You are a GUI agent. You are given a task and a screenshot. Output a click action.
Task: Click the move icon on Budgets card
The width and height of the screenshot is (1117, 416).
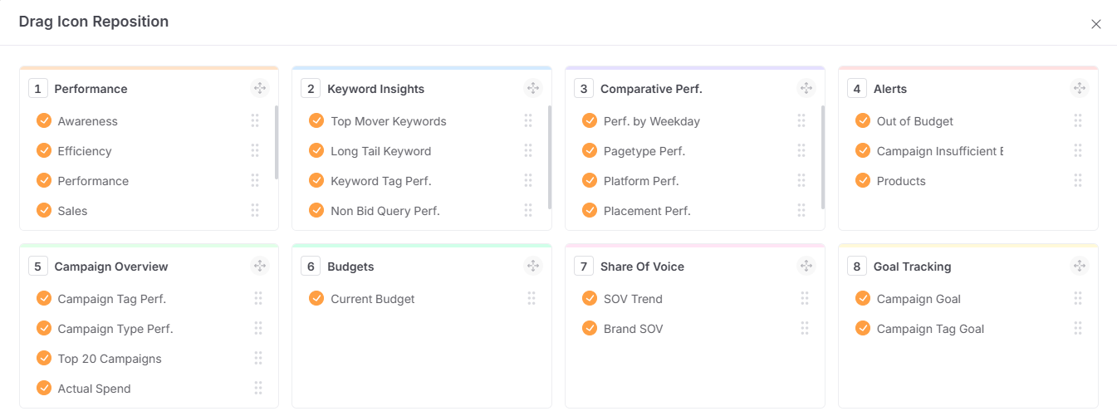coord(533,266)
